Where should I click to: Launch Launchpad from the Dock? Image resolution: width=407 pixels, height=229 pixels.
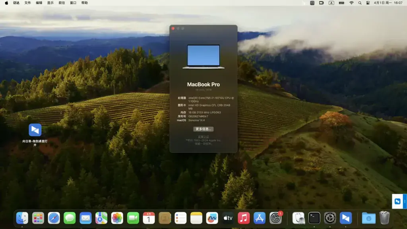[38, 218]
